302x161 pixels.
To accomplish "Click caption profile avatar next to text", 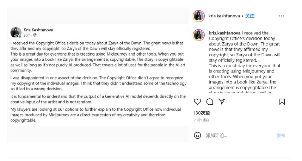I will (199, 35).
